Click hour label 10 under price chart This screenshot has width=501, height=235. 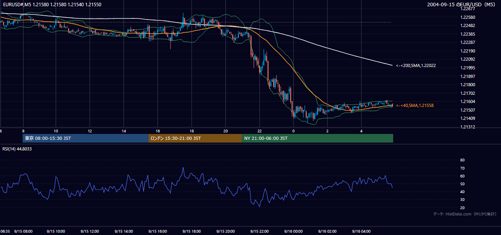coord(56,131)
